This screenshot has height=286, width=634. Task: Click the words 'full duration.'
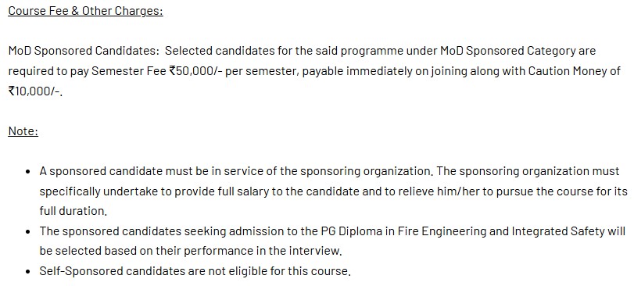[73, 211]
